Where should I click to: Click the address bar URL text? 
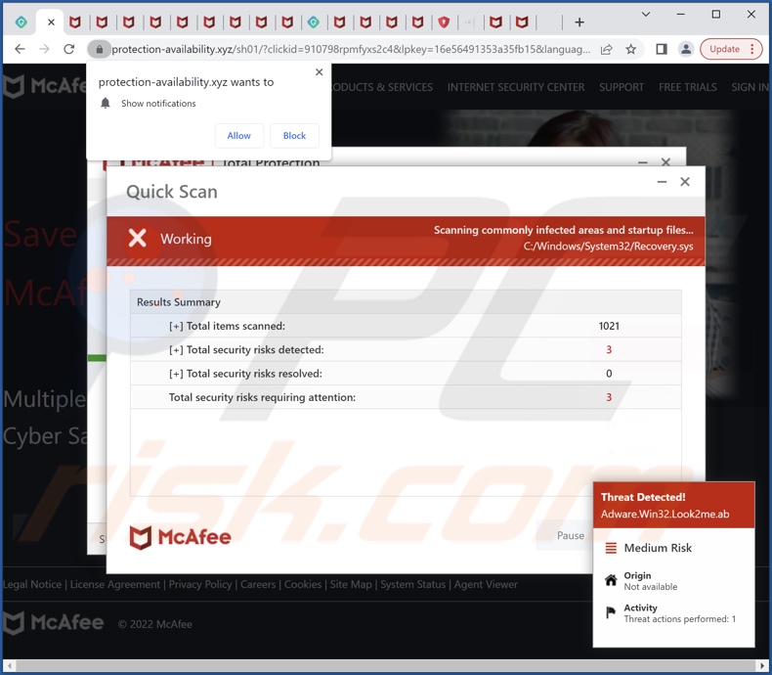(x=351, y=49)
